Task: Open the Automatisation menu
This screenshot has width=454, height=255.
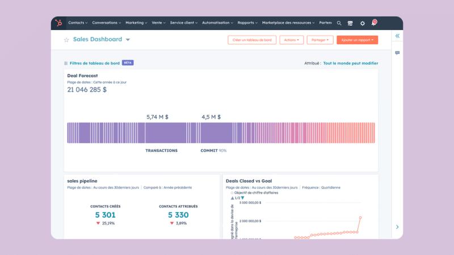Action: point(217,23)
